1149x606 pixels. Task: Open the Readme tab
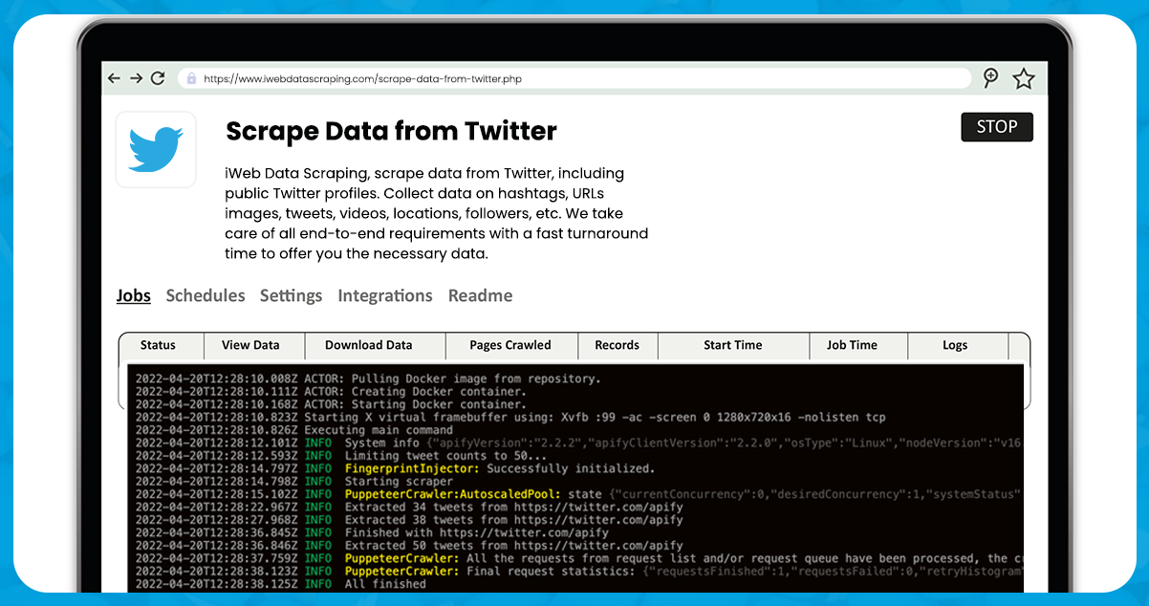[480, 295]
